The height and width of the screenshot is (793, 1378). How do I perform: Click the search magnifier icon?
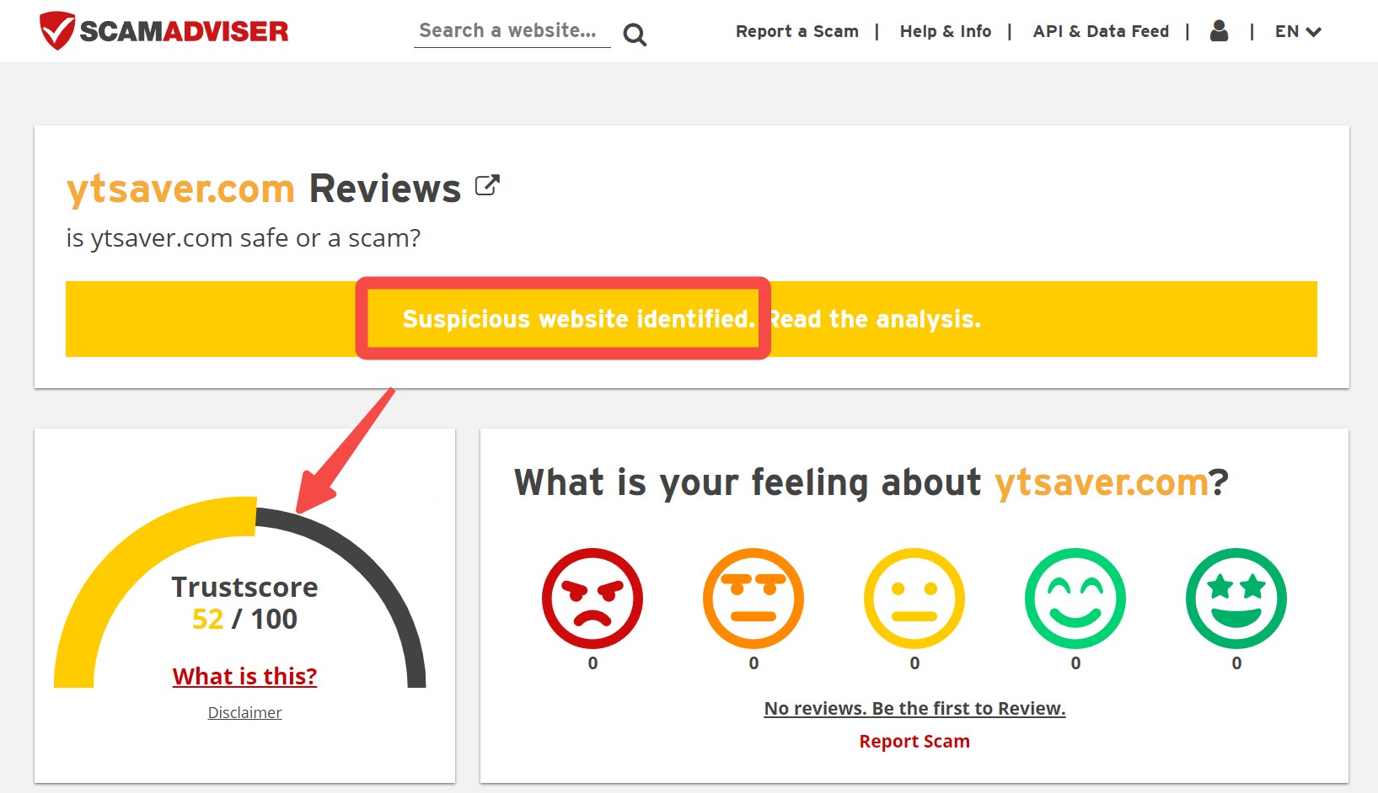tap(635, 35)
